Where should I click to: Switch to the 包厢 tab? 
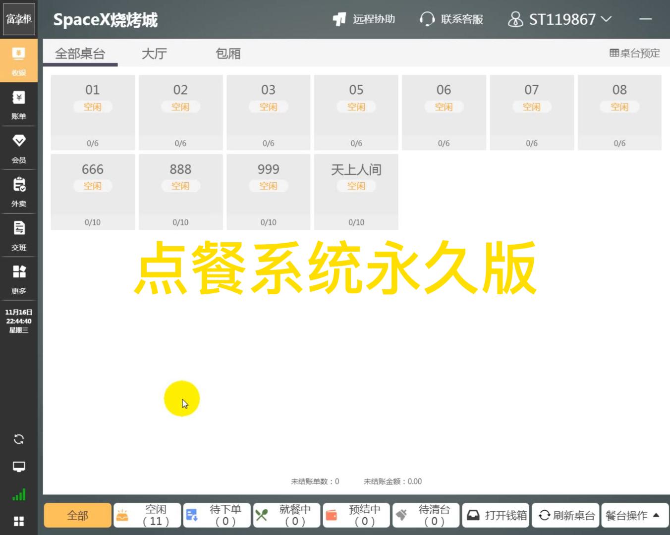pos(228,53)
